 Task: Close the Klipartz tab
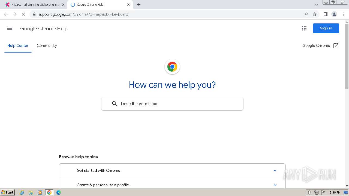click(x=63, y=5)
